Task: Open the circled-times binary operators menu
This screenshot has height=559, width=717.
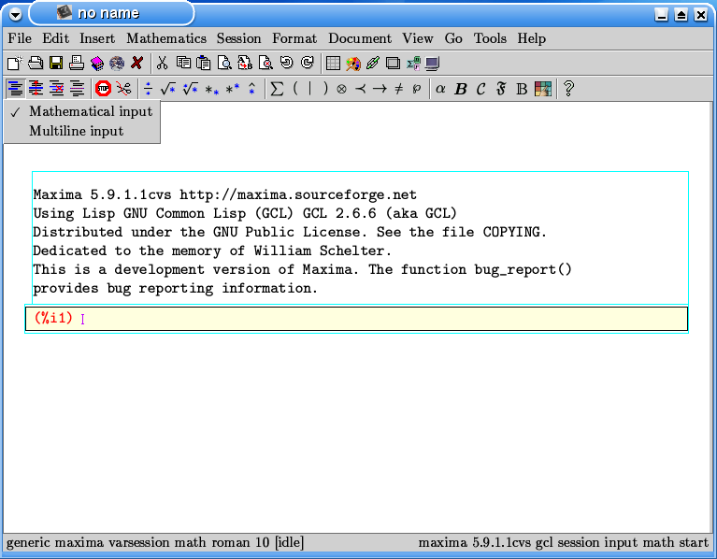Action: click(x=341, y=89)
